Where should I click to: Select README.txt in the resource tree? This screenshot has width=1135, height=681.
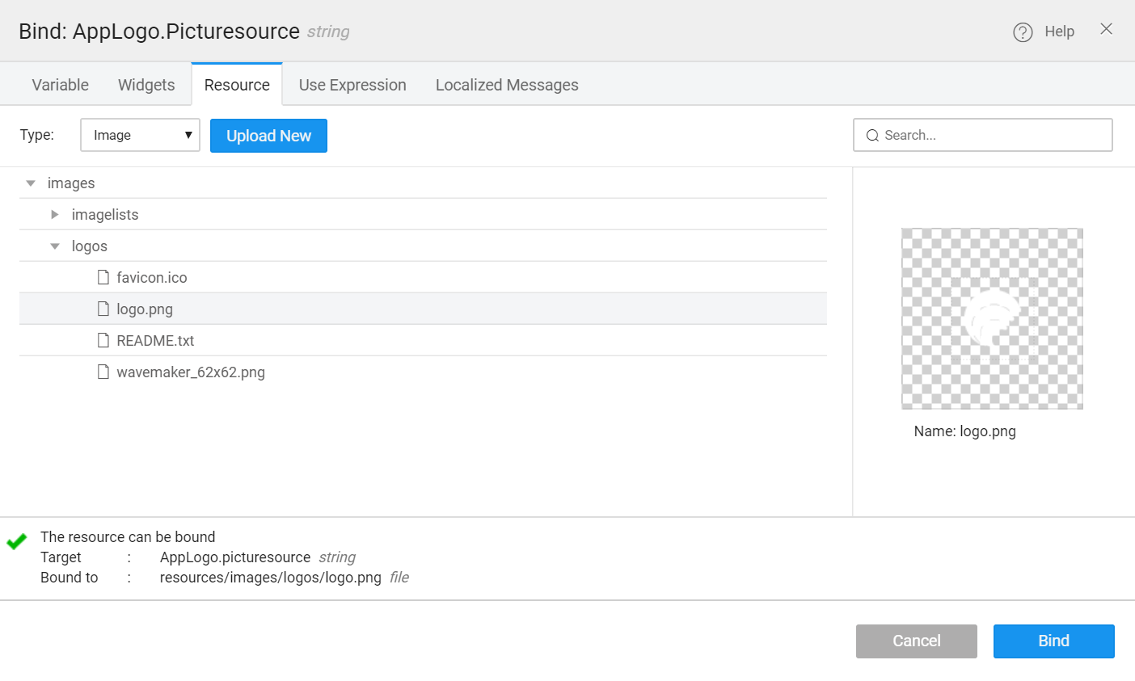click(x=155, y=340)
